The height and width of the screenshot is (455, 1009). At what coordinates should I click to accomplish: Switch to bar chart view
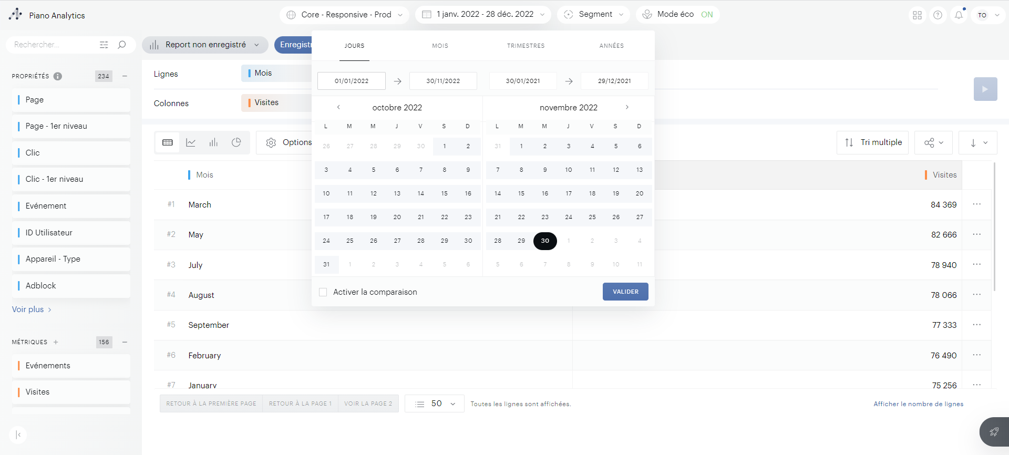[213, 142]
